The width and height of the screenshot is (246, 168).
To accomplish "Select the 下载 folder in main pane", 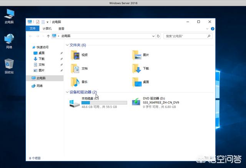I will pos(140,68).
